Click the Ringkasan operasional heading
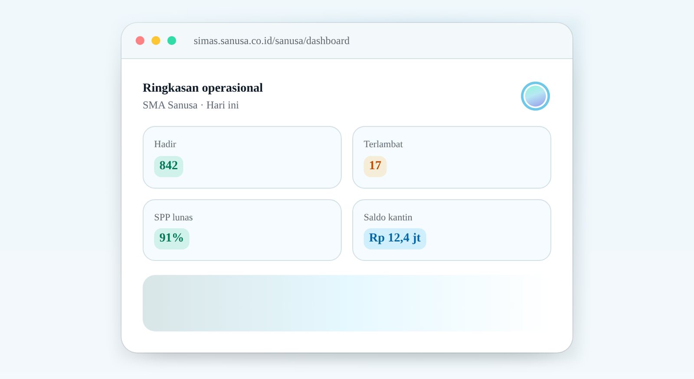This screenshot has width=694, height=379. (203, 88)
